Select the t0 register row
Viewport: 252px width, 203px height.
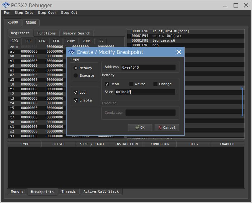tap(37, 84)
